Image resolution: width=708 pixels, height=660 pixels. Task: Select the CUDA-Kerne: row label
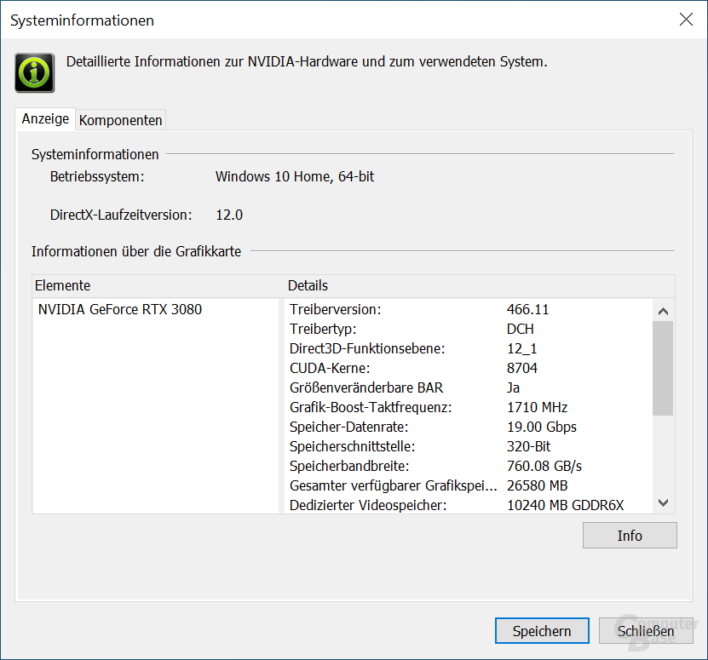pos(330,368)
